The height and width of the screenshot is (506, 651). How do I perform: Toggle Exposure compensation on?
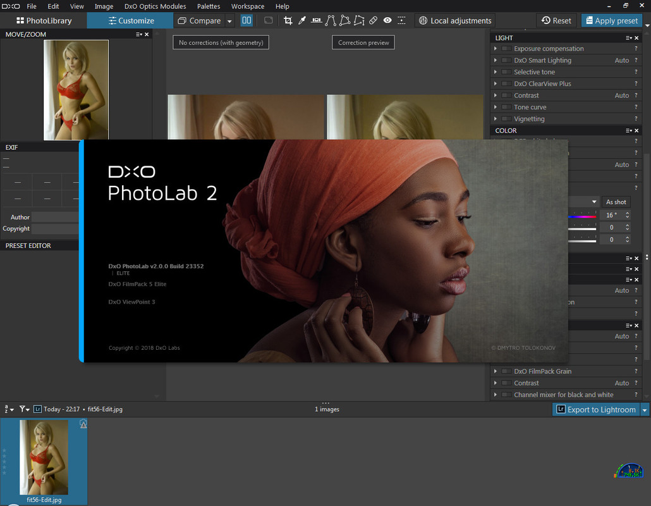coord(507,49)
